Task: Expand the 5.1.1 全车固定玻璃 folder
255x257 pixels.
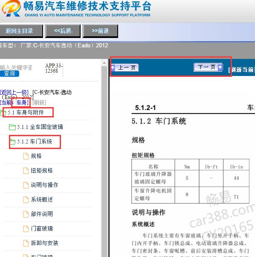Action: pyautogui.click(x=40, y=127)
